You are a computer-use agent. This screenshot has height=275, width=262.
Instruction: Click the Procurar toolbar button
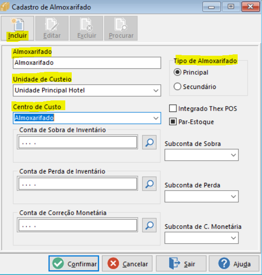121,29
